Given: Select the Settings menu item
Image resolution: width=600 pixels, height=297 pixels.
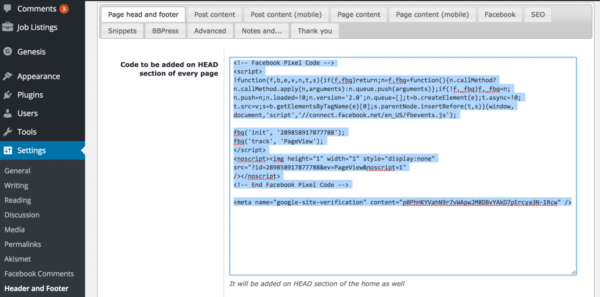Looking at the screenshot, I should point(42,151).
